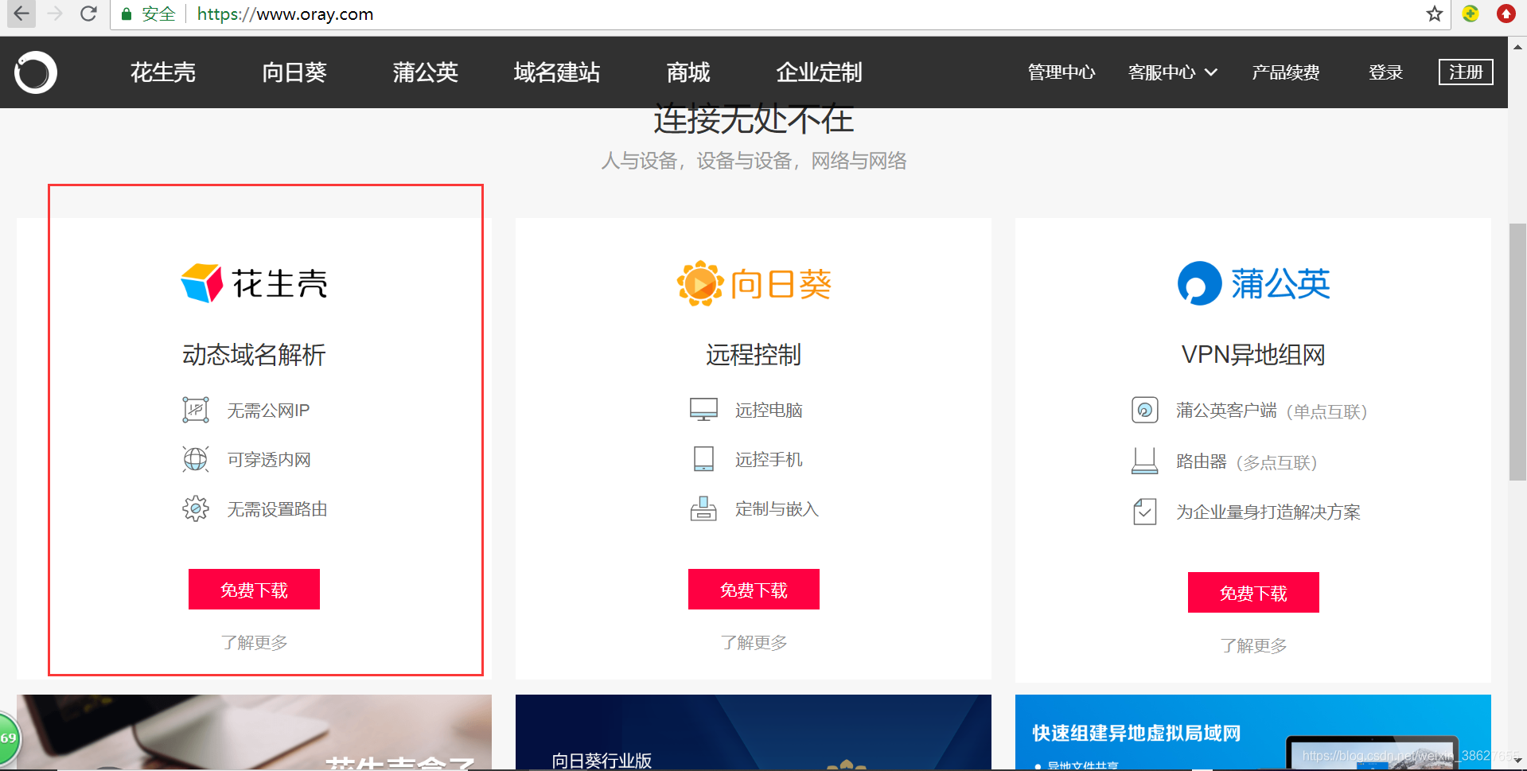This screenshot has height=771, width=1527.
Task: Click the 为企业量身打造解决方案 text
Action: coord(1268,512)
